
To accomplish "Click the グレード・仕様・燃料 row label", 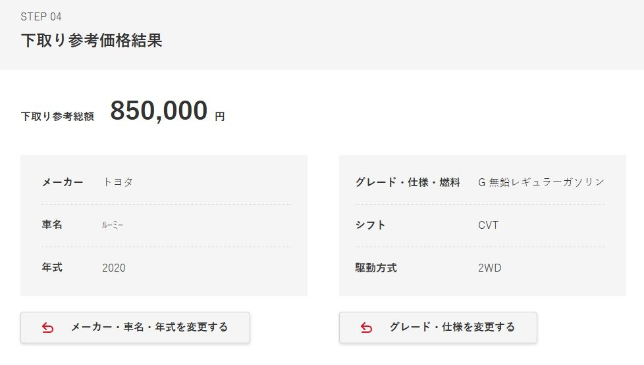I will [x=408, y=182].
